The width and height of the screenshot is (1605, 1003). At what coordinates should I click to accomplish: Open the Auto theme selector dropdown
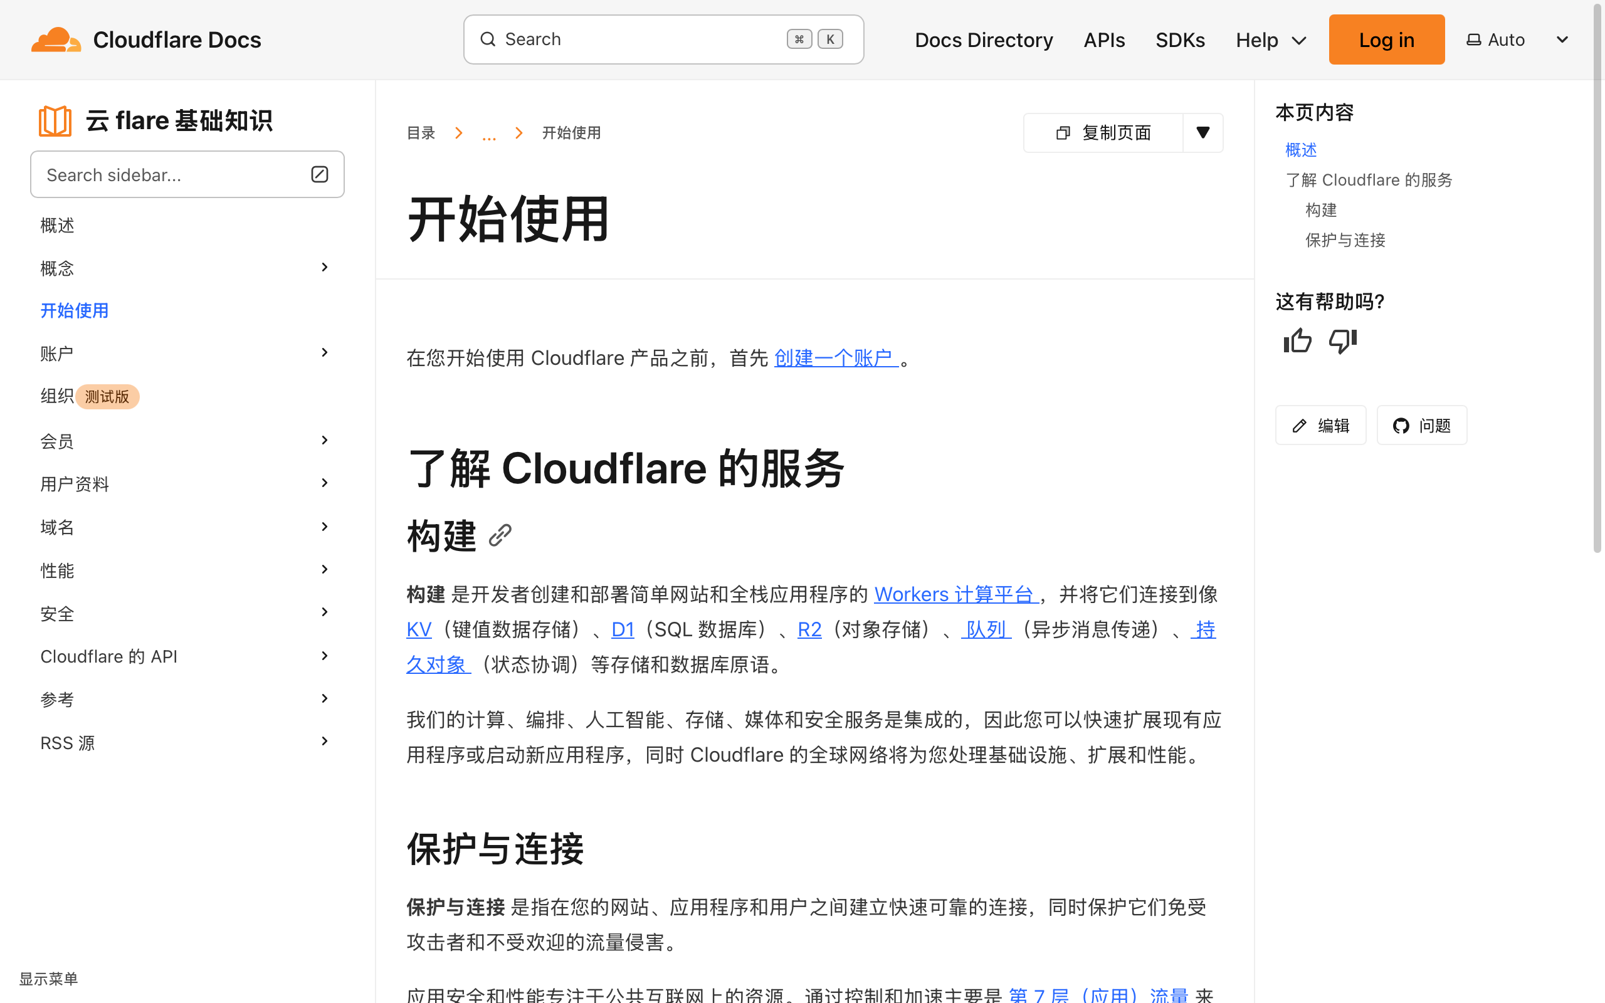(x=1517, y=39)
